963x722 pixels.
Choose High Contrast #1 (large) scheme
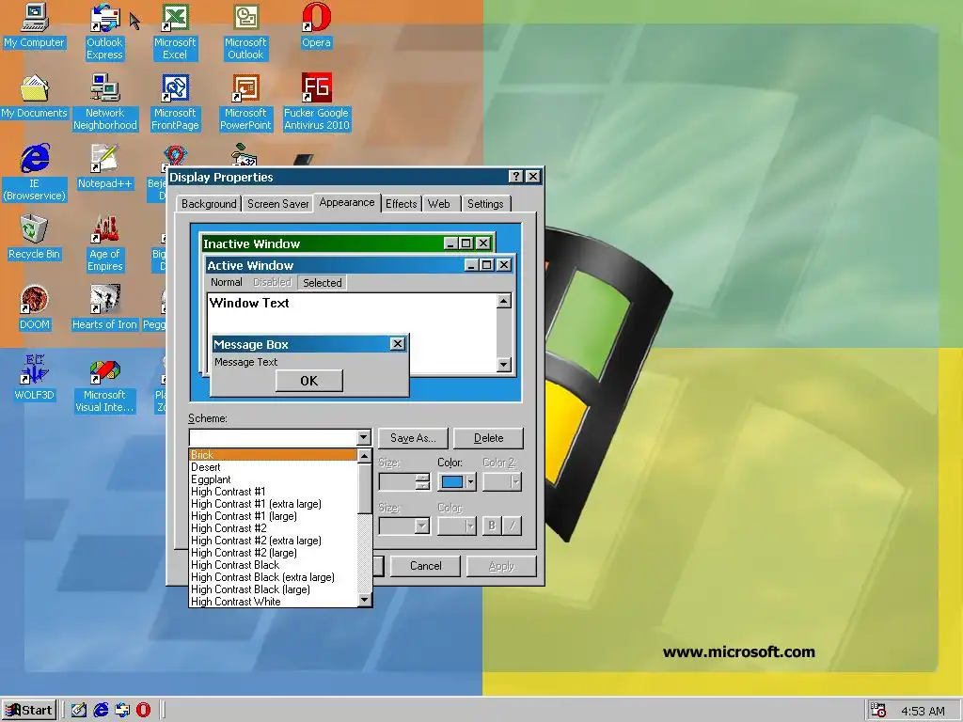click(x=274, y=516)
